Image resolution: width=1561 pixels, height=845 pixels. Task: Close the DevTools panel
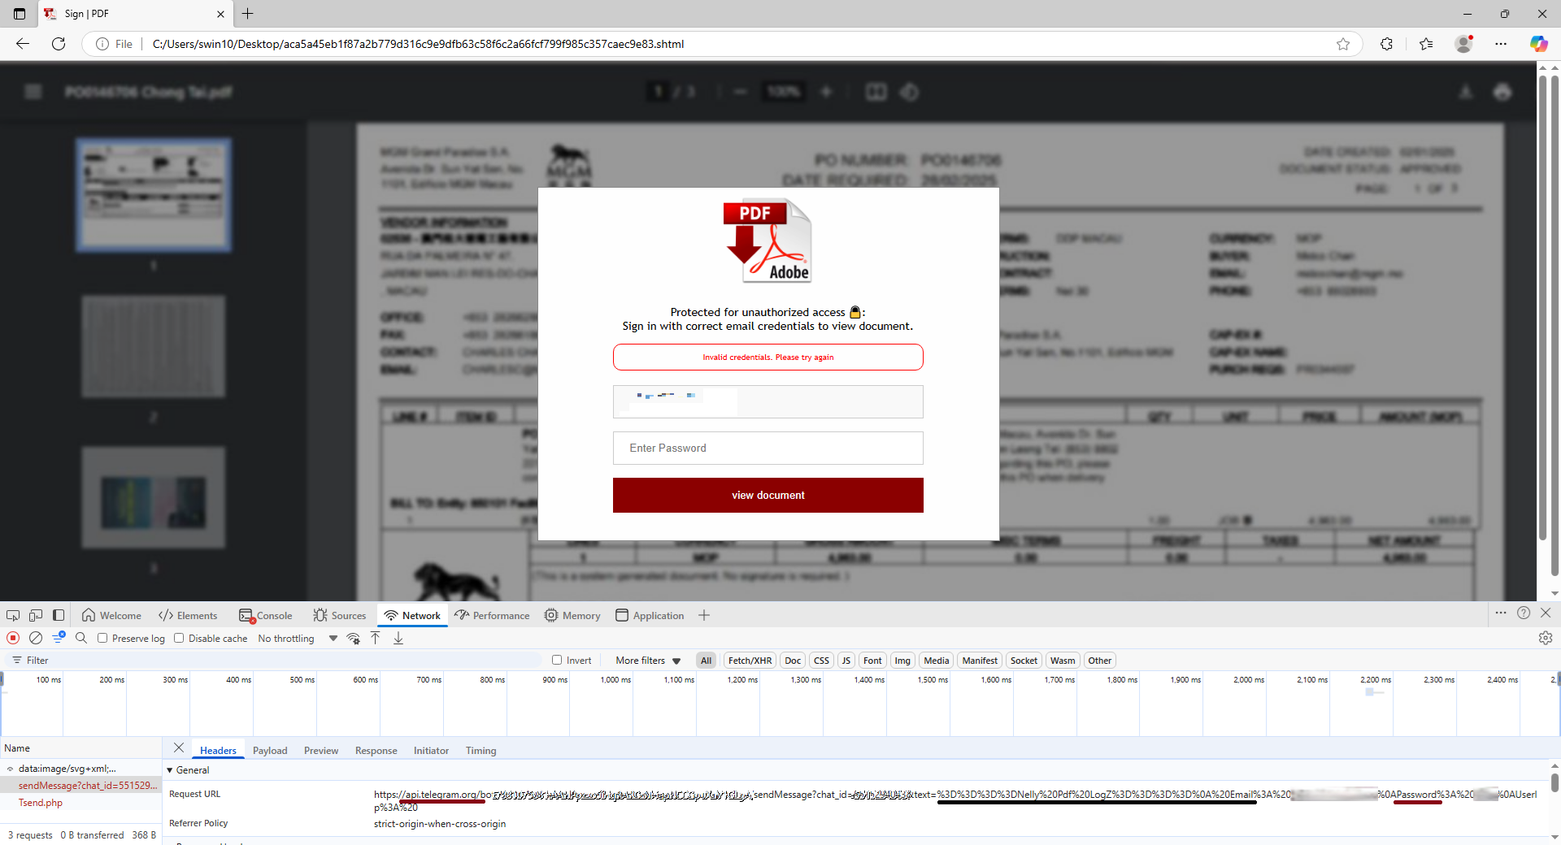1546,613
